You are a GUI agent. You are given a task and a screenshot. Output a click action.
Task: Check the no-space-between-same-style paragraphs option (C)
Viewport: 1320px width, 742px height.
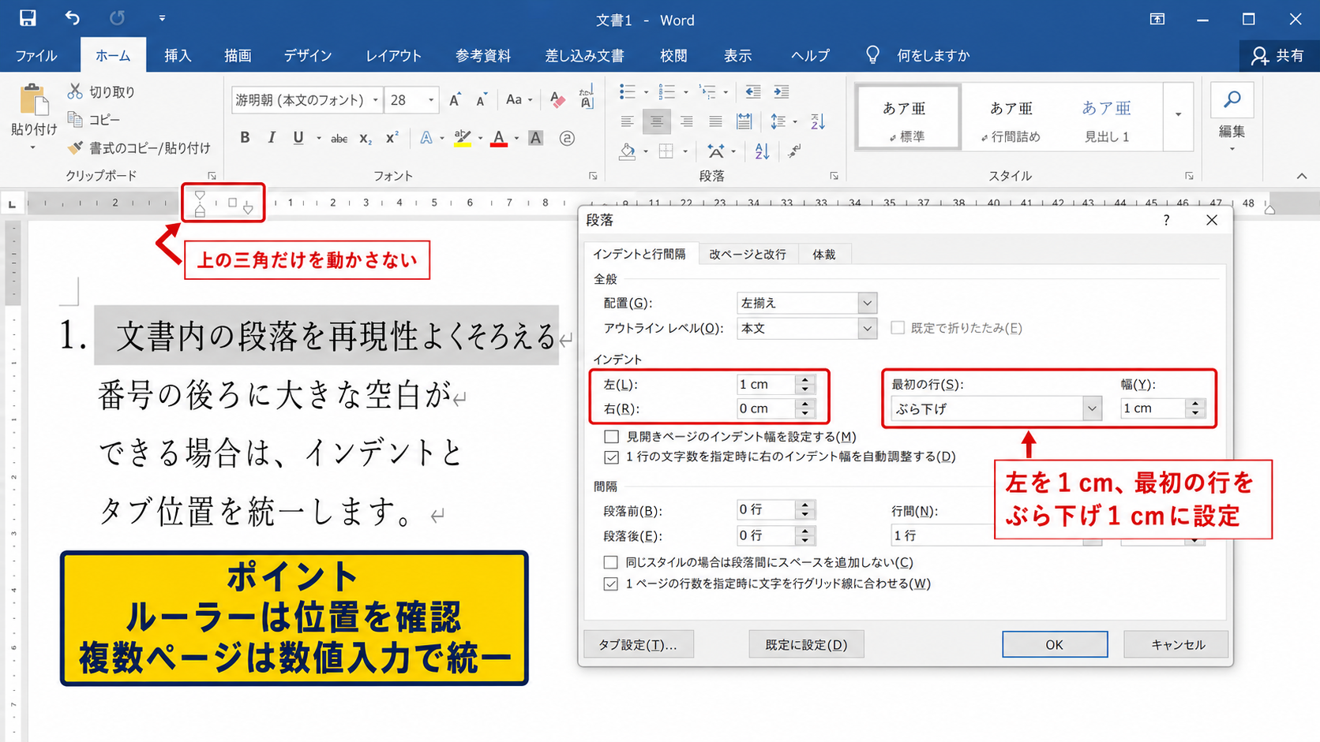[610, 562]
